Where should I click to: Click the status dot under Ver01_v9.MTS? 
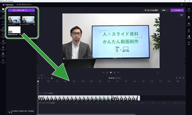click(x=20, y=24)
